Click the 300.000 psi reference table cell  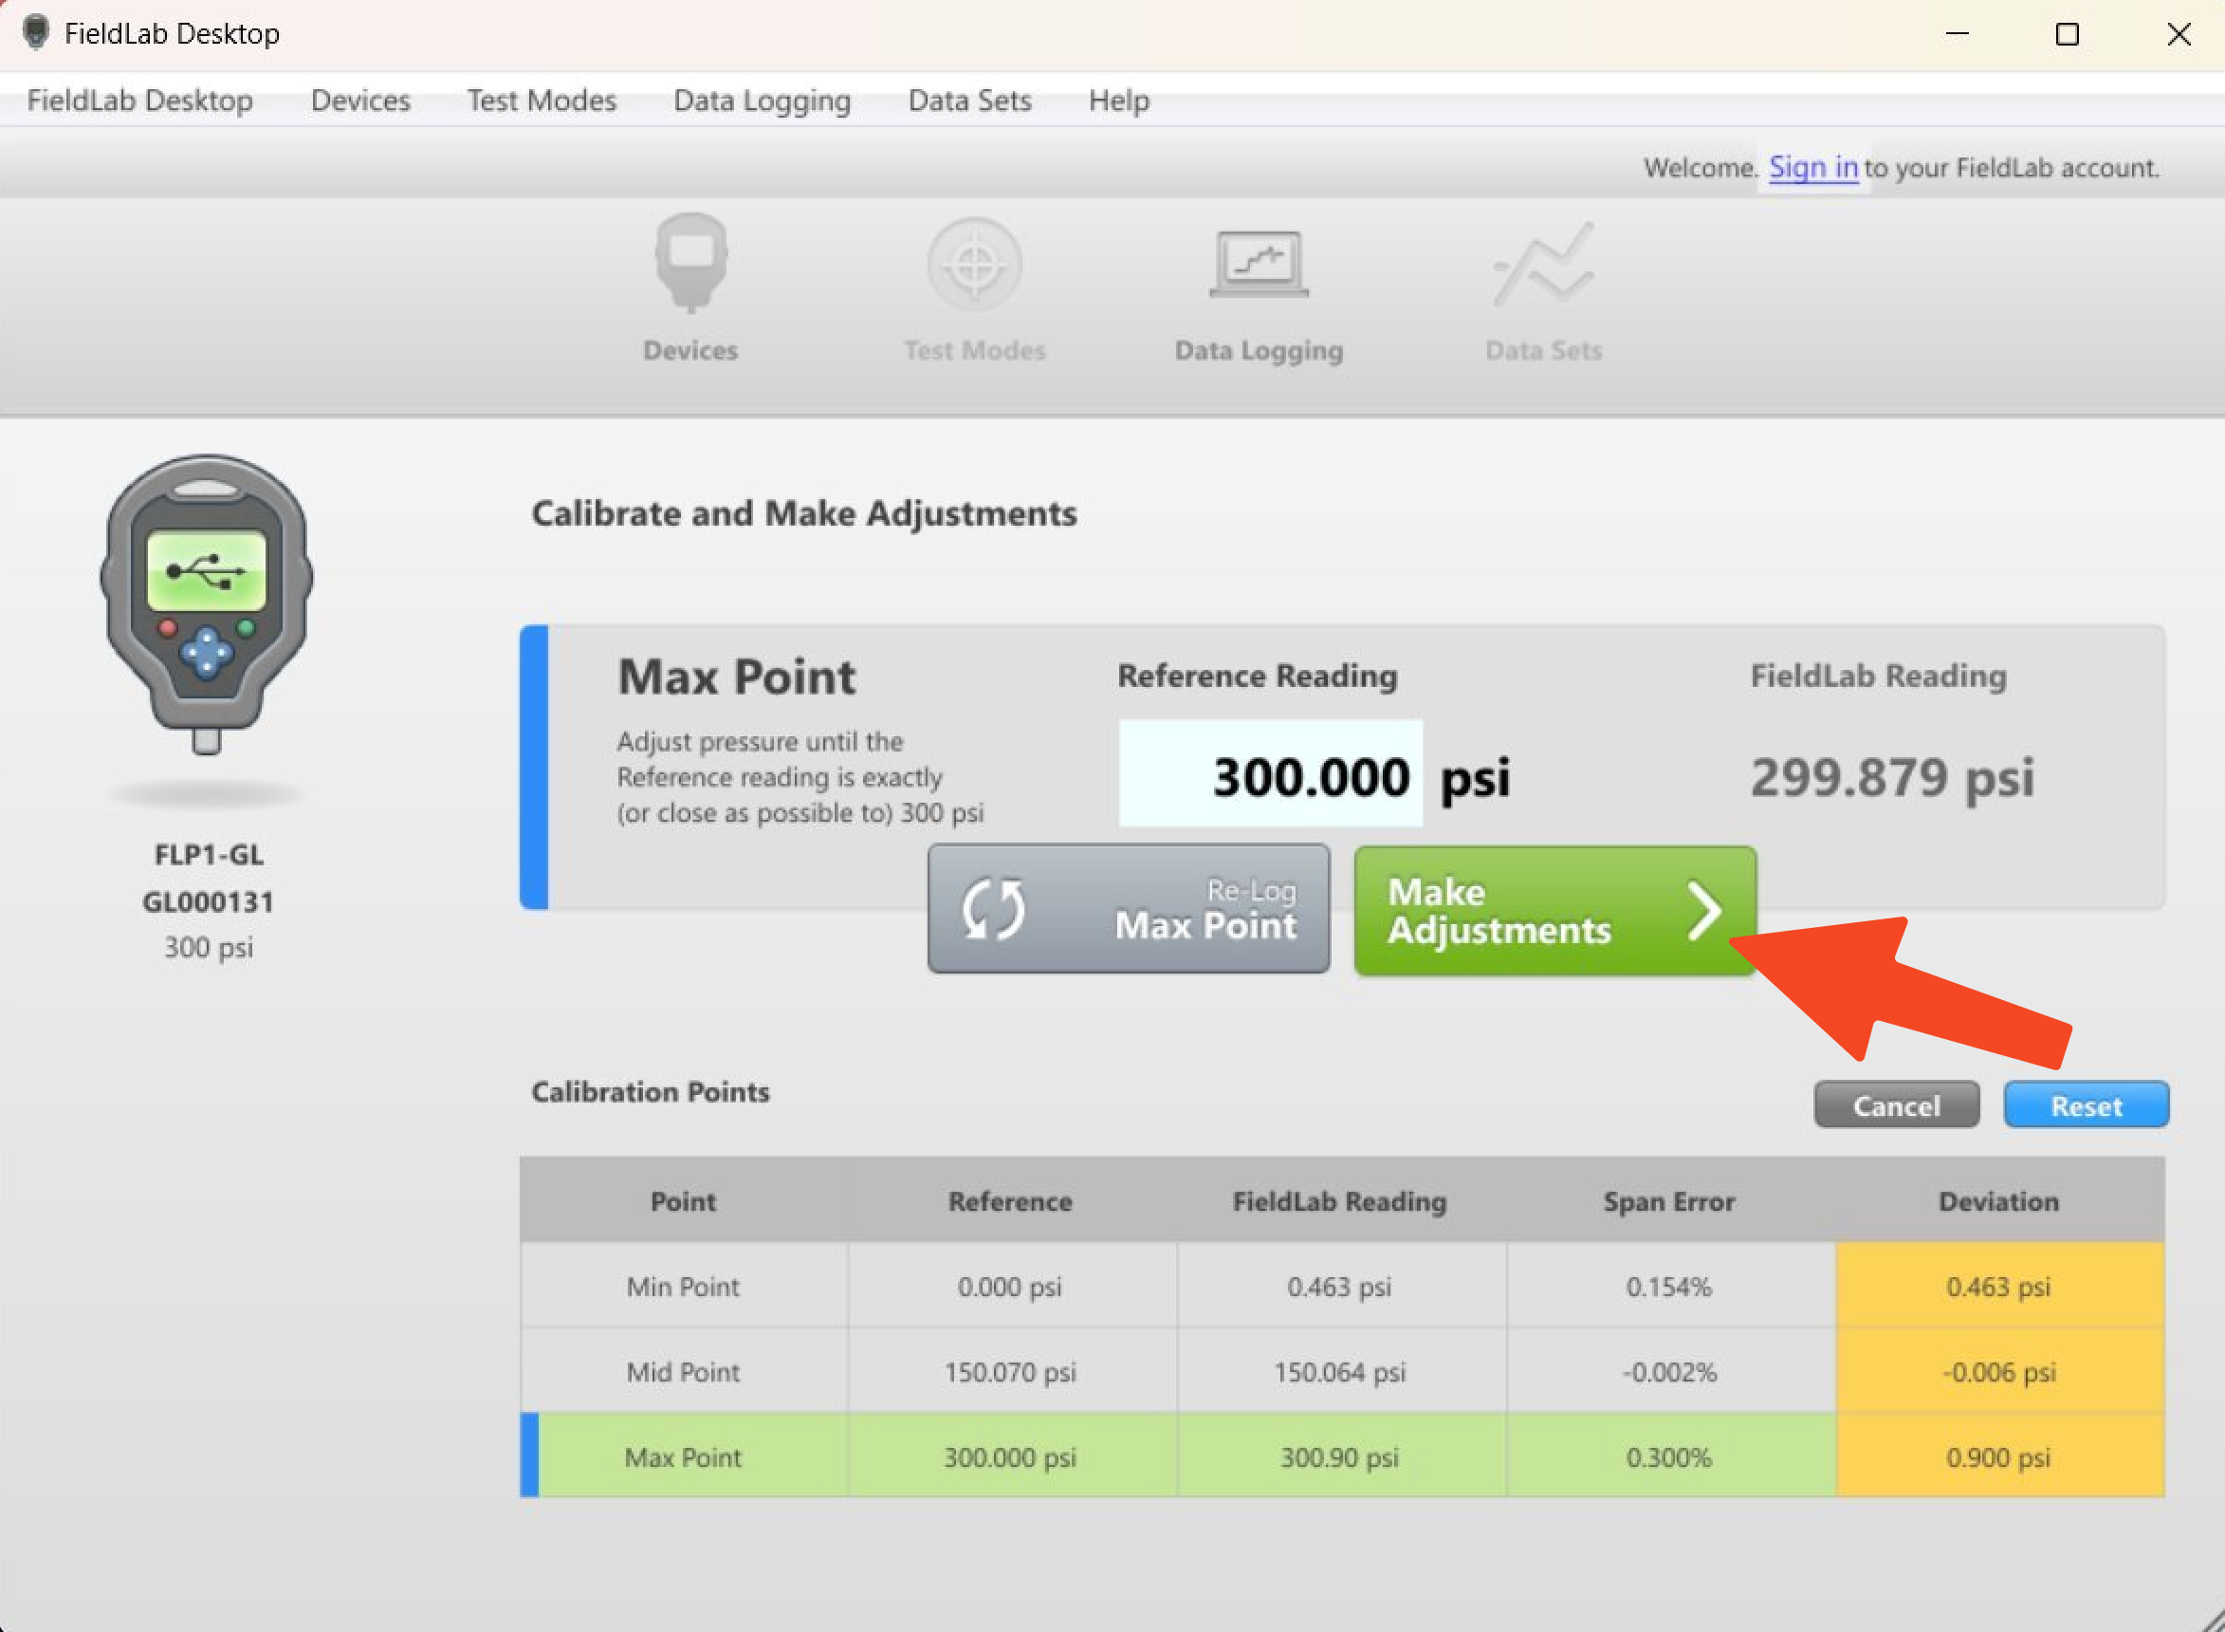[x=1011, y=1456]
